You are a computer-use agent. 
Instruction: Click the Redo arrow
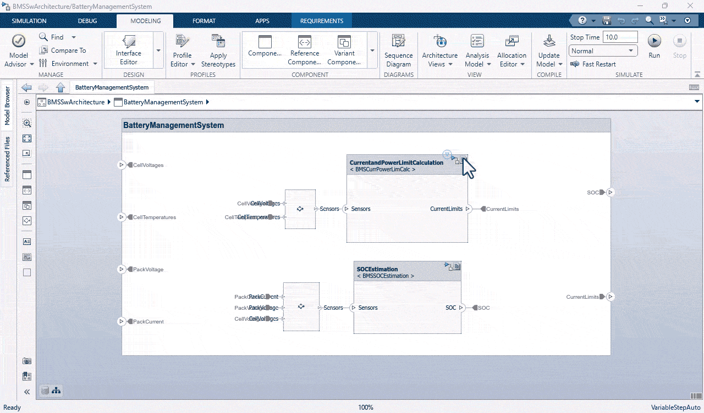click(x=635, y=21)
